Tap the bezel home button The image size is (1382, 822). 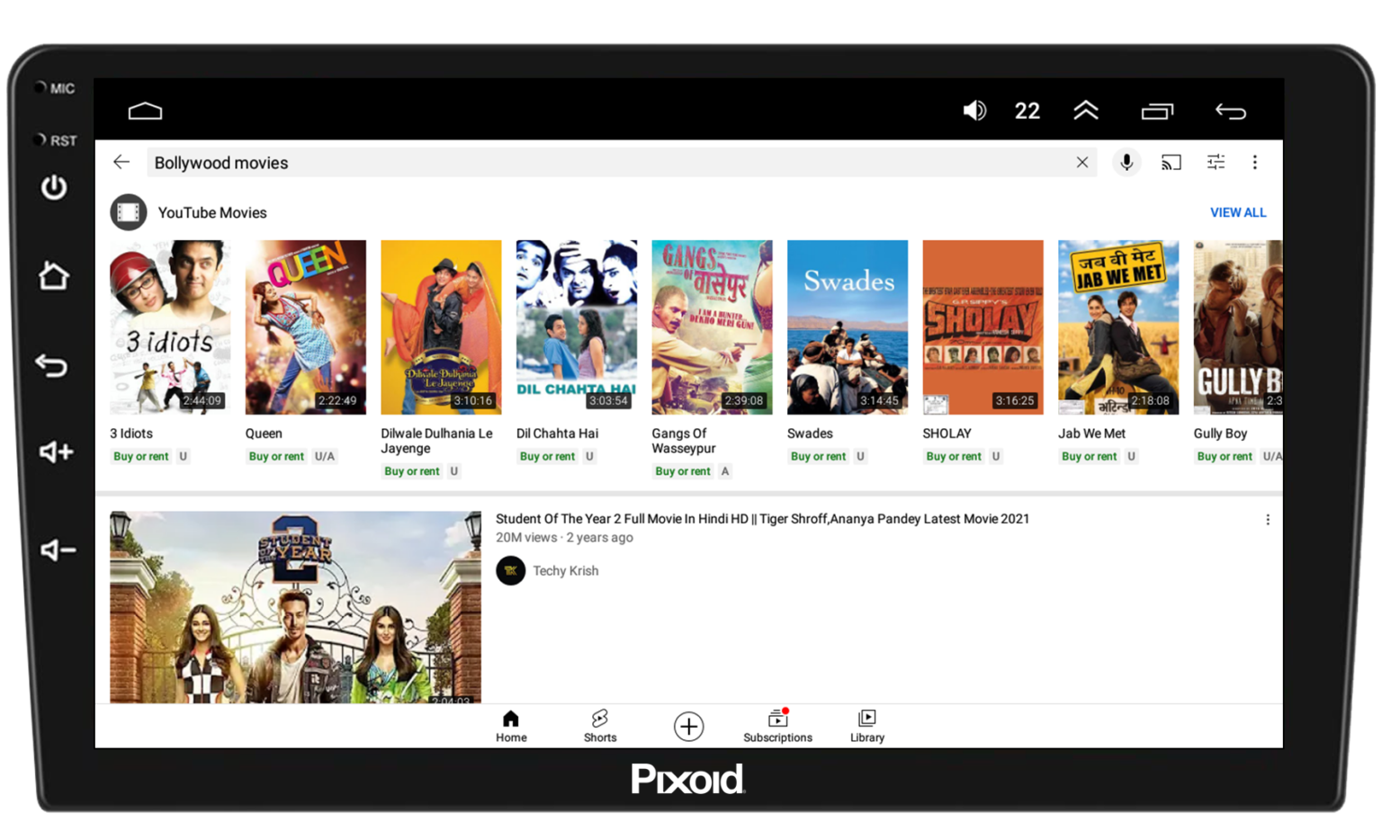tap(53, 275)
